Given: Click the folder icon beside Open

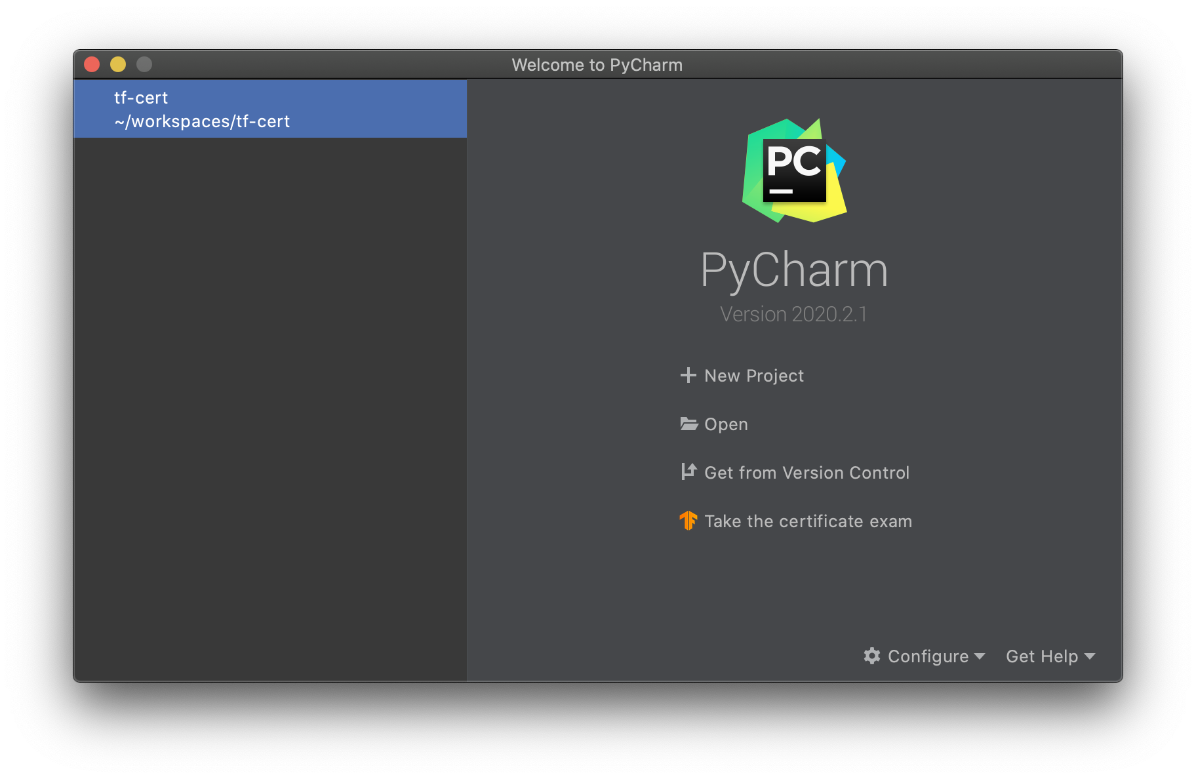Looking at the screenshot, I should pos(688,424).
